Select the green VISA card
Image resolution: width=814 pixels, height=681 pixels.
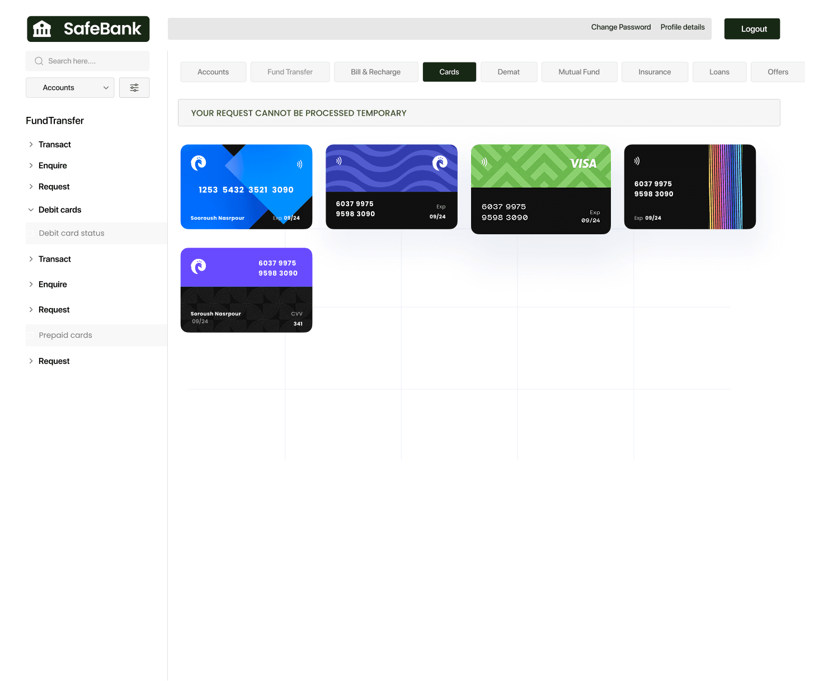click(x=541, y=190)
